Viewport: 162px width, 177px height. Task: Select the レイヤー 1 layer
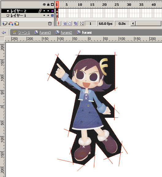(27, 16)
